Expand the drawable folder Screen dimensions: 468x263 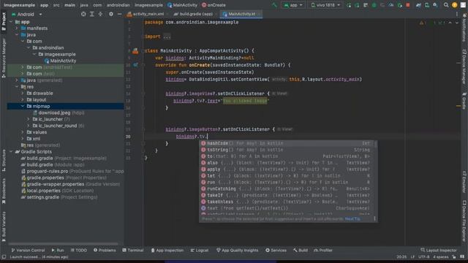23,94
